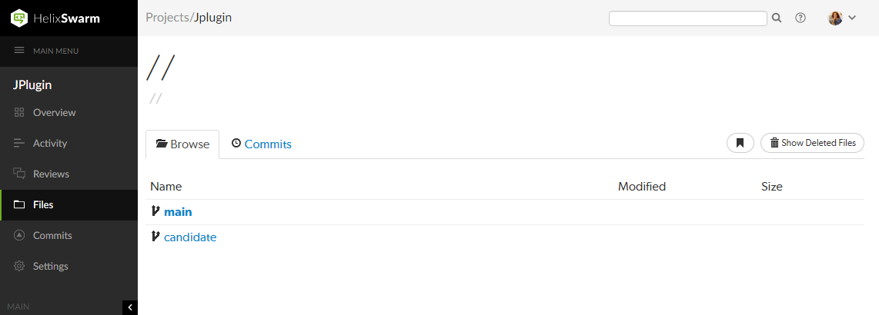This screenshot has width=879, height=315.
Task: Open project Settings in the sidebar
Action: pos(51,267)
